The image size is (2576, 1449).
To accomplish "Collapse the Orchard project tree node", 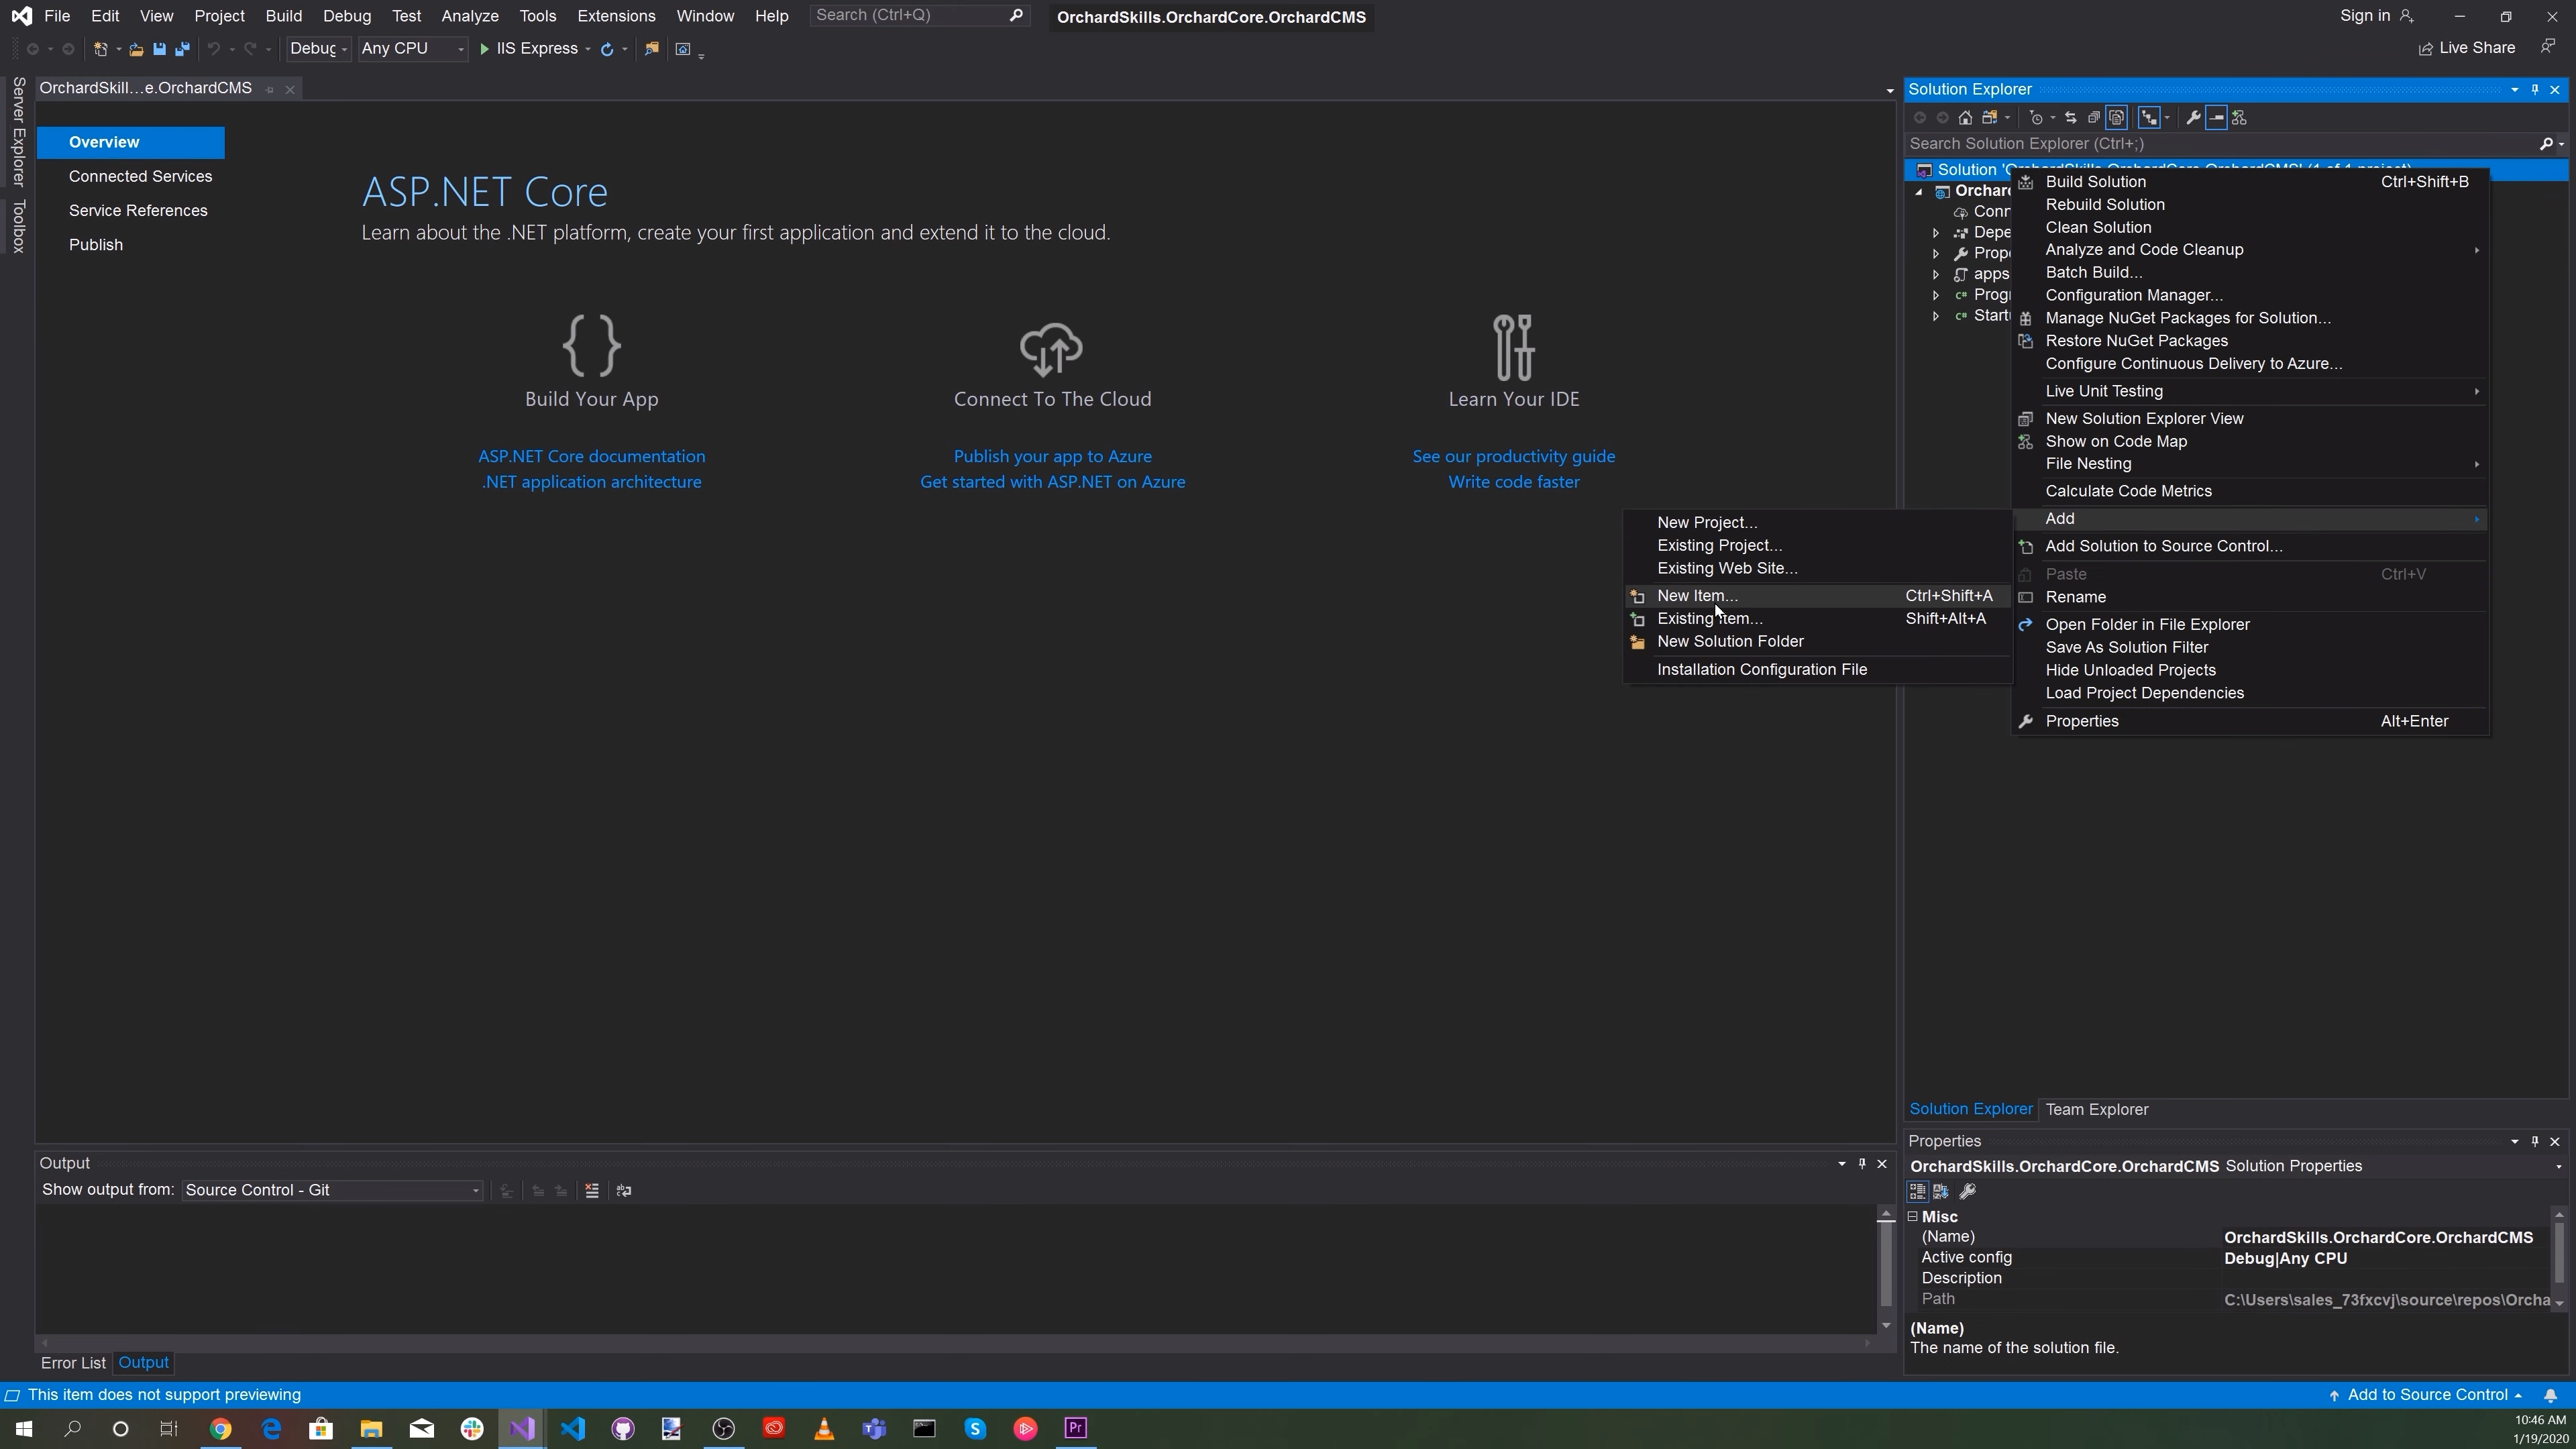I will click(x=1919, y=192).
